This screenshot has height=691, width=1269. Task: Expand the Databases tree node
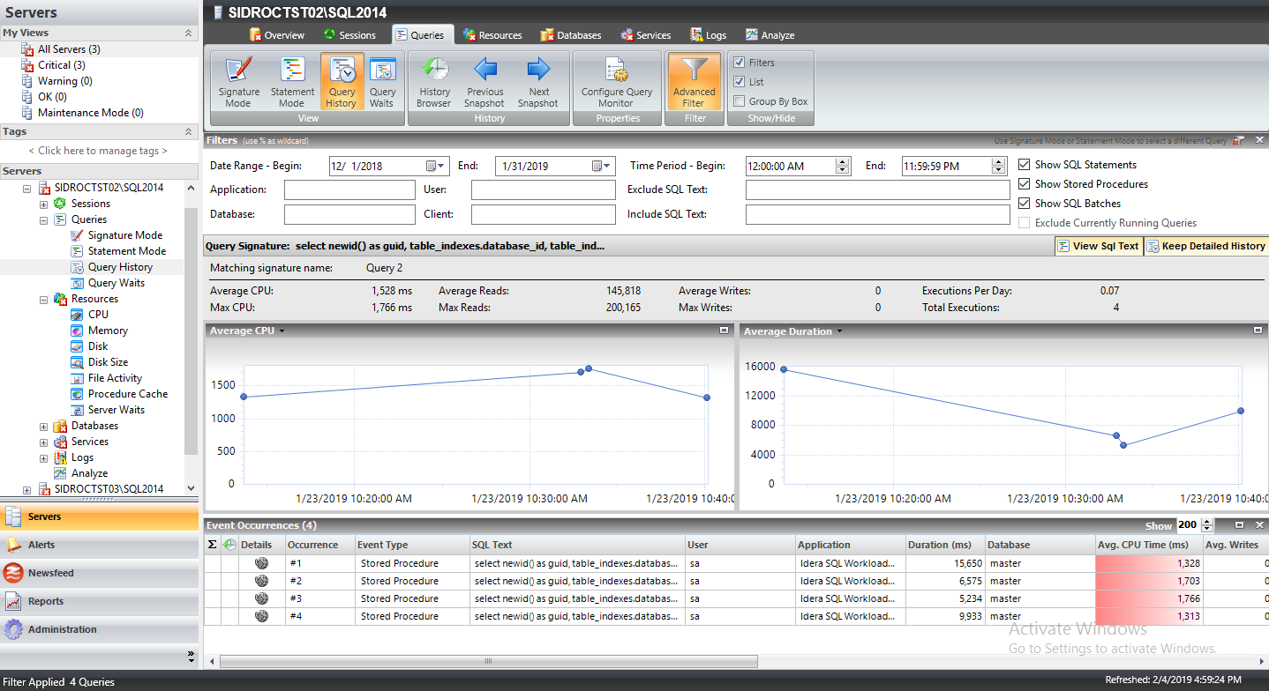pos(44,427)
